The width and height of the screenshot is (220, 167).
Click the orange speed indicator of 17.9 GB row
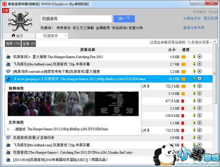183,94
